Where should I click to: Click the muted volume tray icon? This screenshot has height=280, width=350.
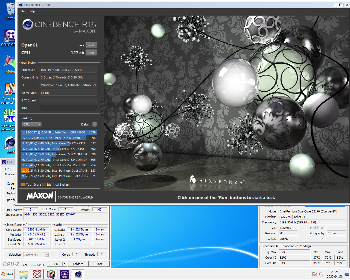pyautogui.click(x=321, y=274)
